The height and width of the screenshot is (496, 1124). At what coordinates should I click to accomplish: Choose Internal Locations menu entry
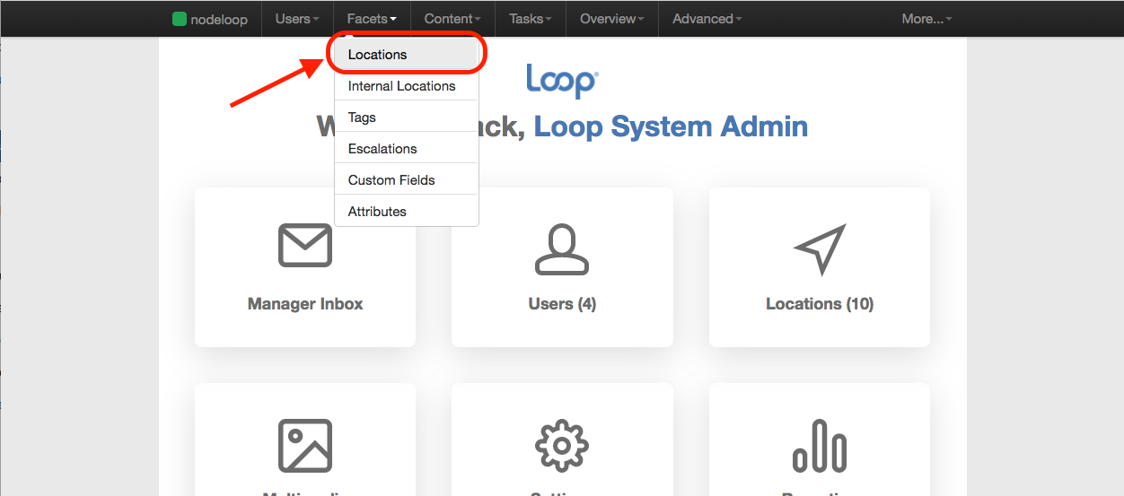(x=407, y=86)
